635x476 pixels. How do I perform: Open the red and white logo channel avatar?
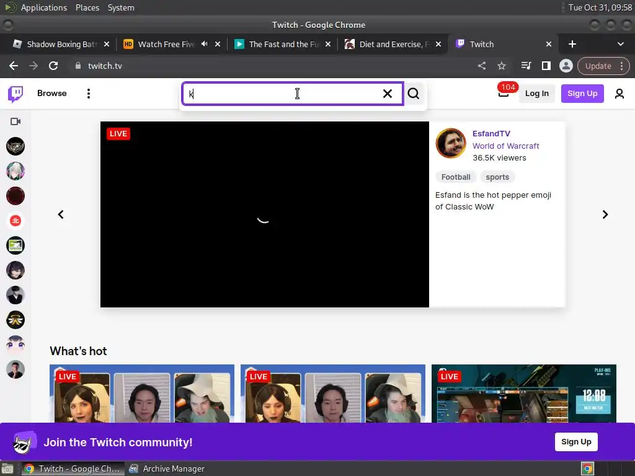click(x=16, y=221)
